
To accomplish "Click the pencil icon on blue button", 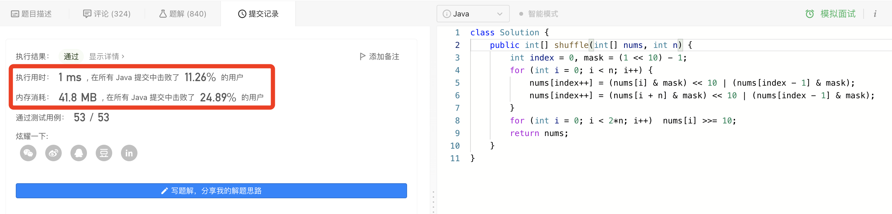I will tap(164, 191).
